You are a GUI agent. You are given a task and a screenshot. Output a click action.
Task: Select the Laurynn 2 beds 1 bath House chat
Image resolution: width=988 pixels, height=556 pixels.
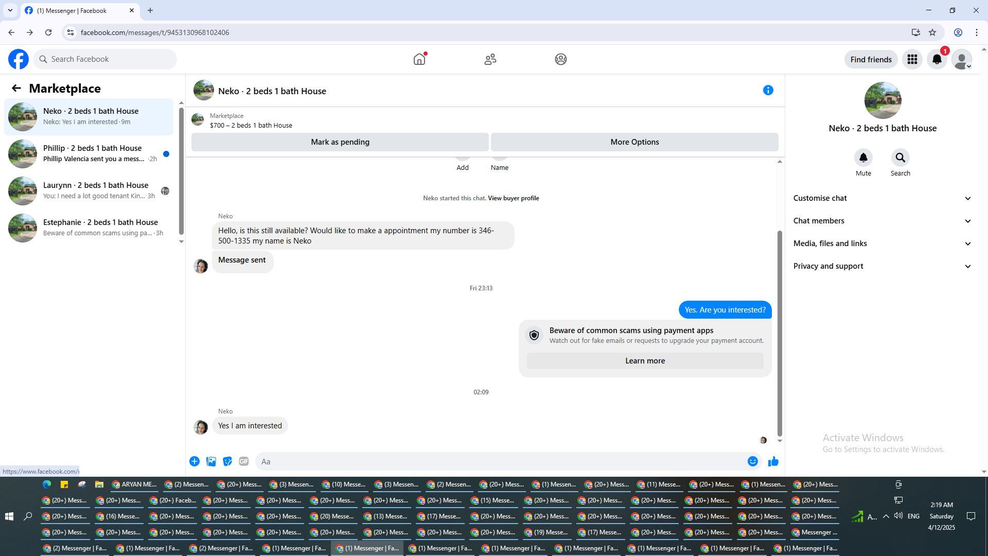[x=89, y=191]
